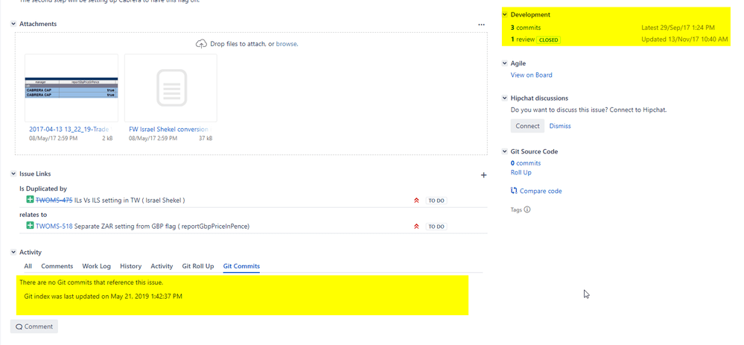
Task: Collapse the Agile panel
Action: coord(505,63)
